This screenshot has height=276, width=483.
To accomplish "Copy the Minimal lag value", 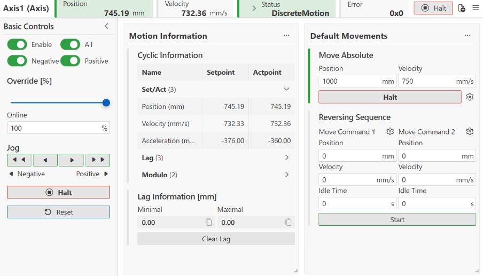I will tap(208, 222).
